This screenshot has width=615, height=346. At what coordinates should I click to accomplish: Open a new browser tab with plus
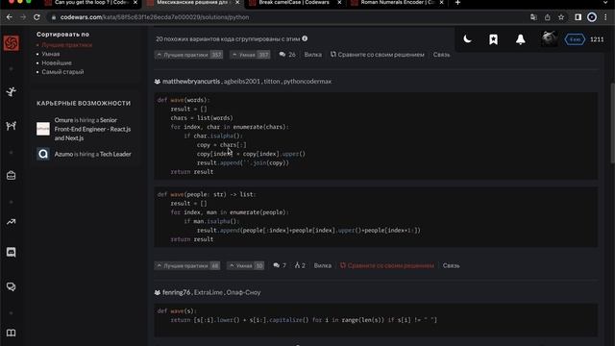(x=457, y=3)
